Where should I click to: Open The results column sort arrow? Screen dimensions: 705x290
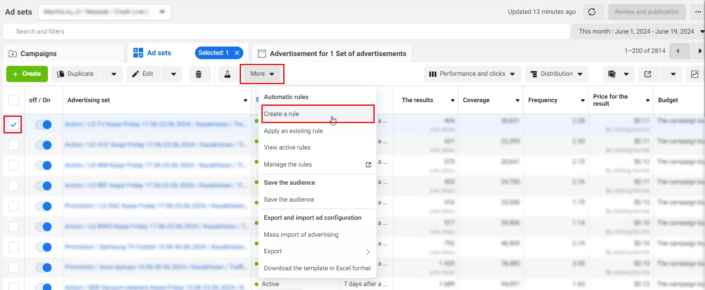453,100
